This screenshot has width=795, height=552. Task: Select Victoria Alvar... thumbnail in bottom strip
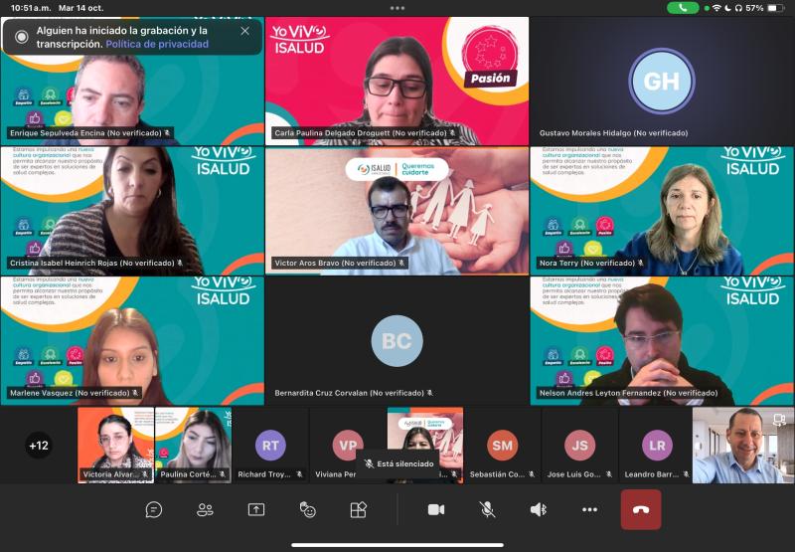115,446
